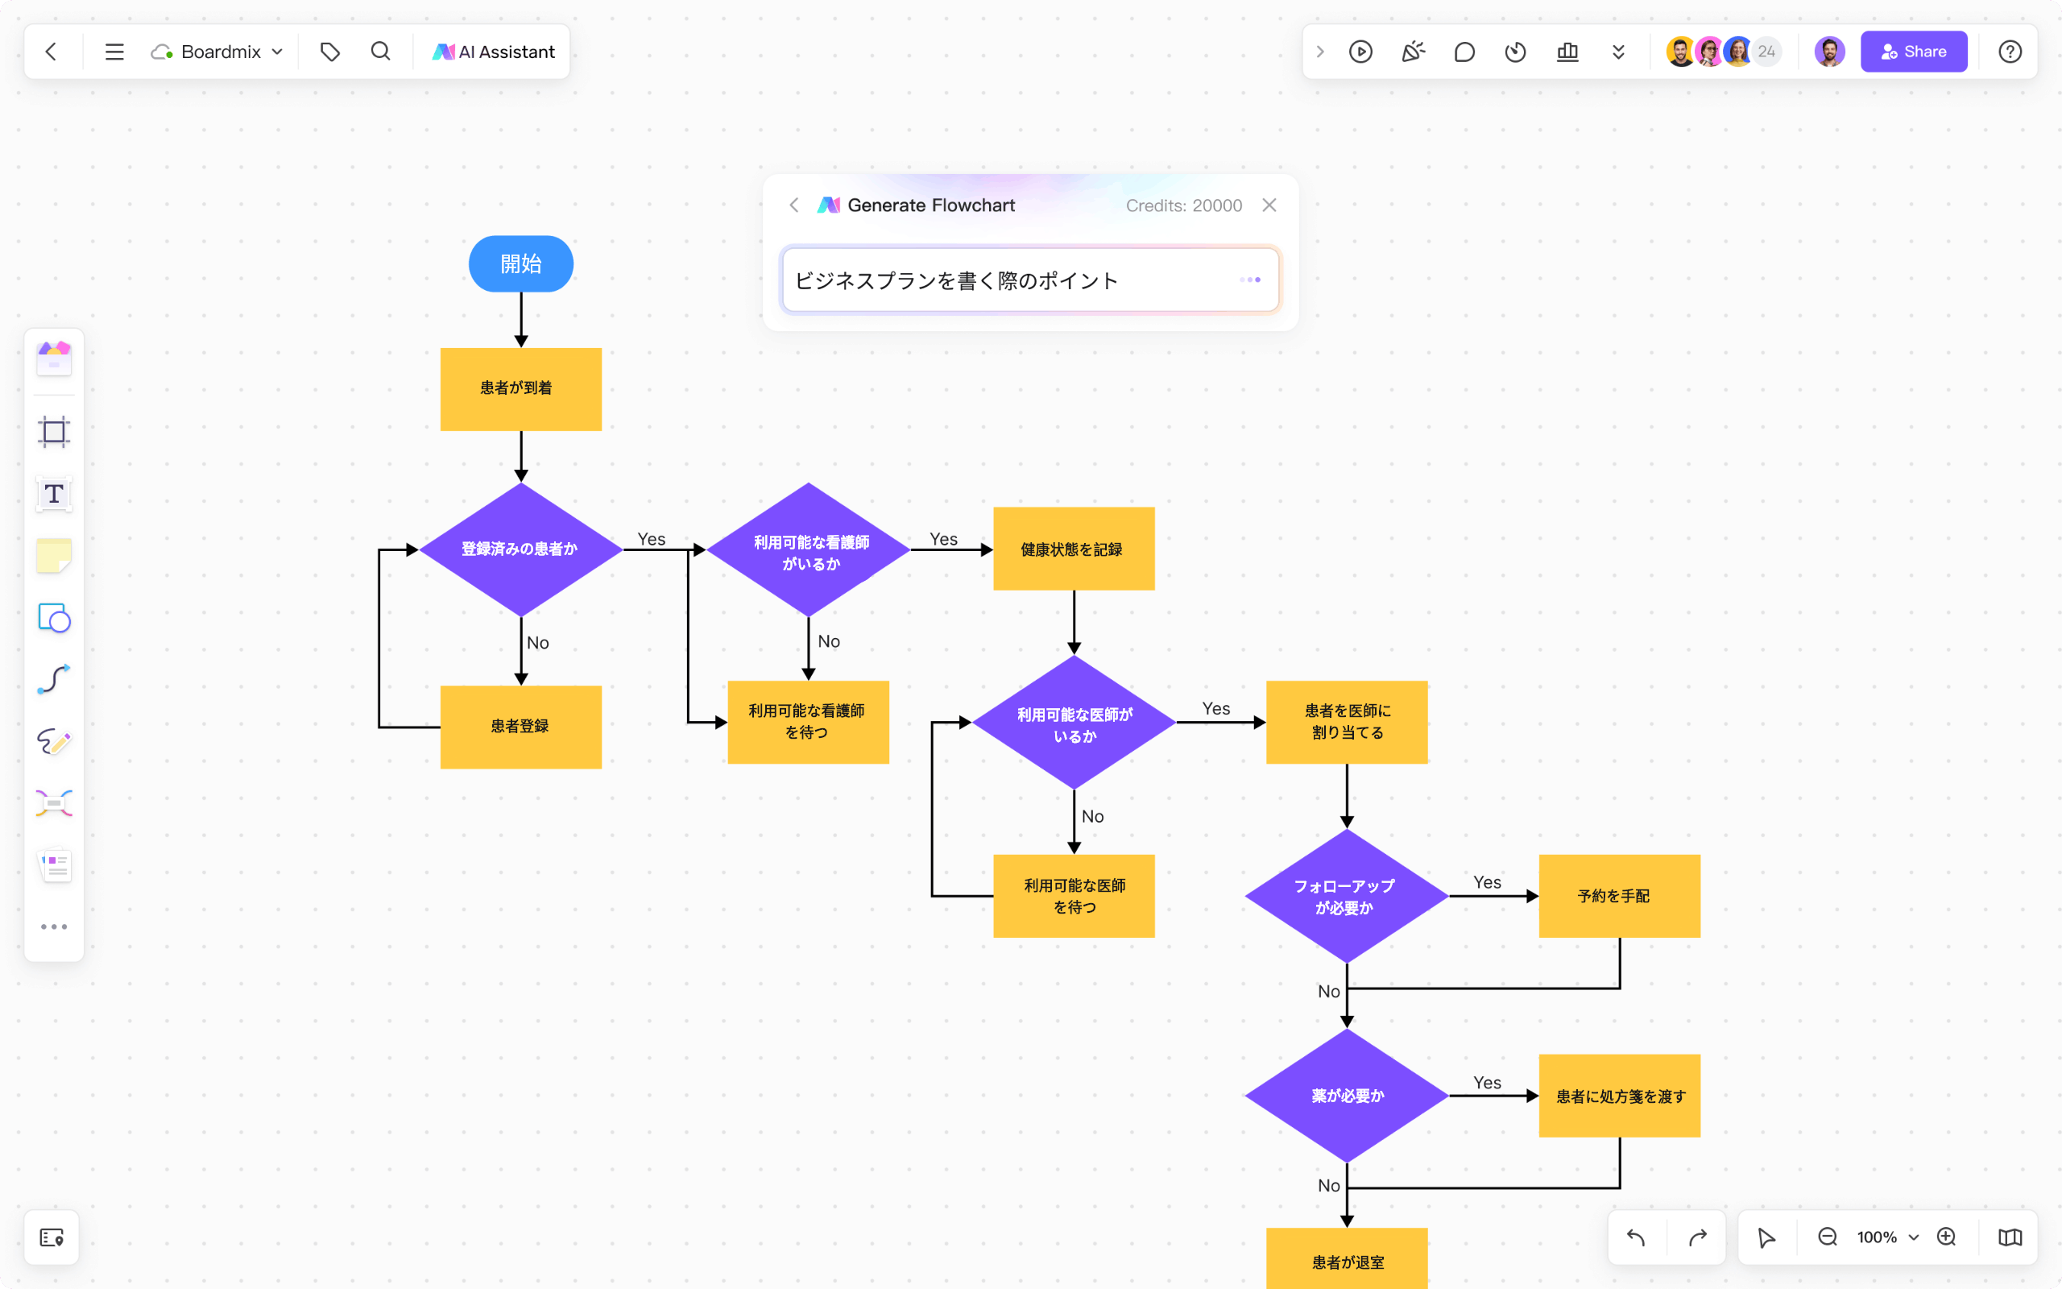Open the AI Assistant
Viewport: 2062px width, 1289px height.
(x=492, y=51)
